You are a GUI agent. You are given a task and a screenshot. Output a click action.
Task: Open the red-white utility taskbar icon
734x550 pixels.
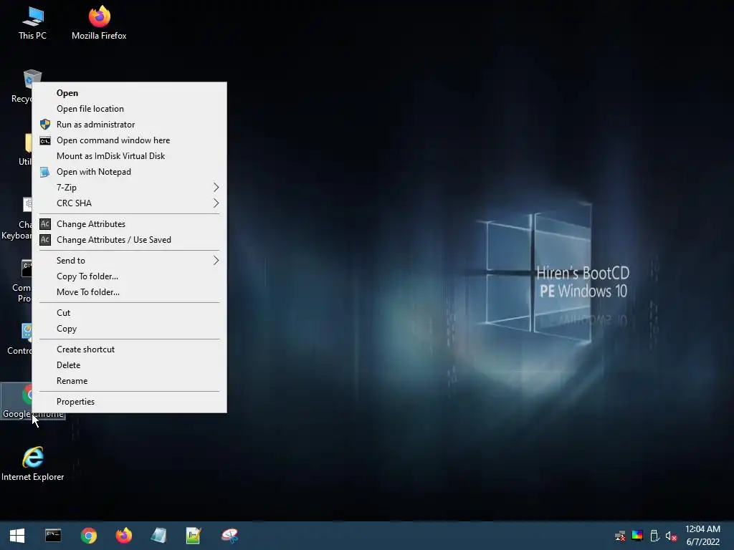[229, 536]
